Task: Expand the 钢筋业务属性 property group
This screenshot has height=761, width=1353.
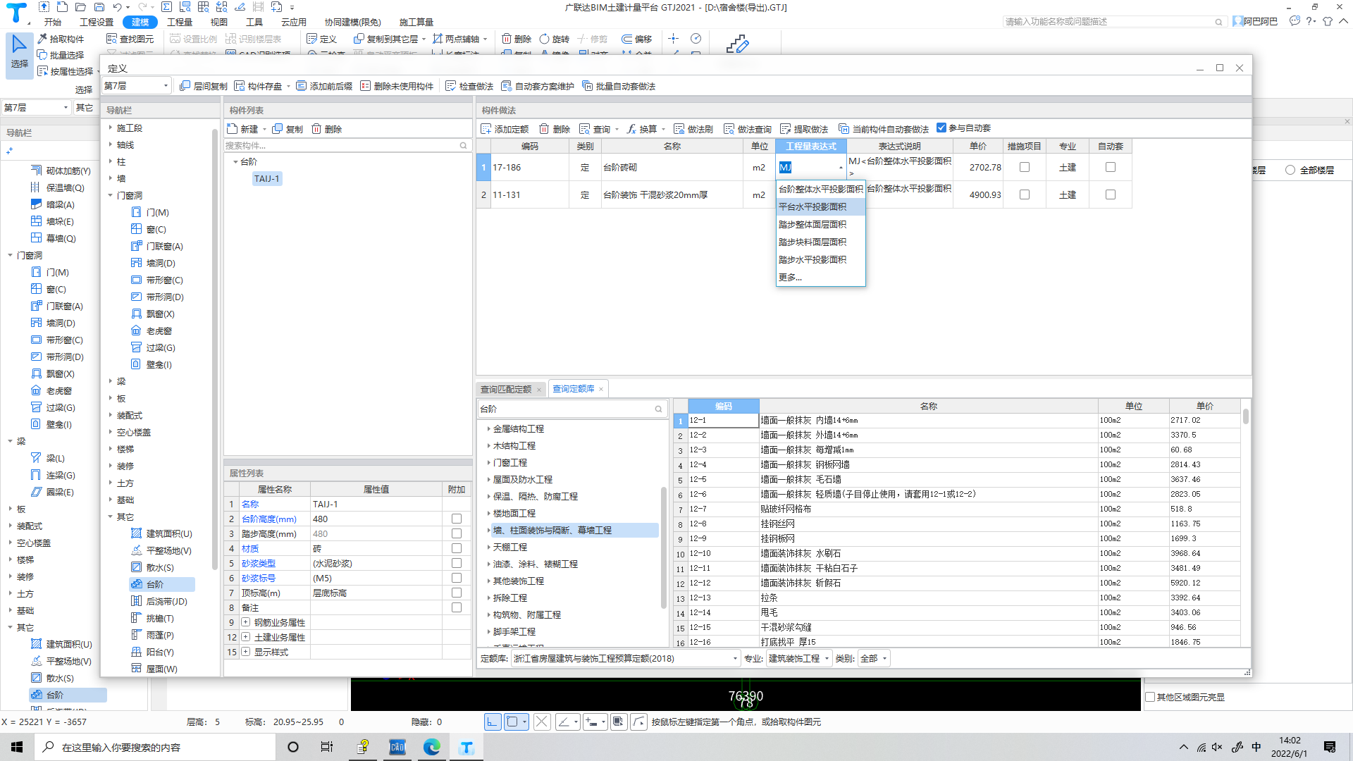Action: coord(246,622)
